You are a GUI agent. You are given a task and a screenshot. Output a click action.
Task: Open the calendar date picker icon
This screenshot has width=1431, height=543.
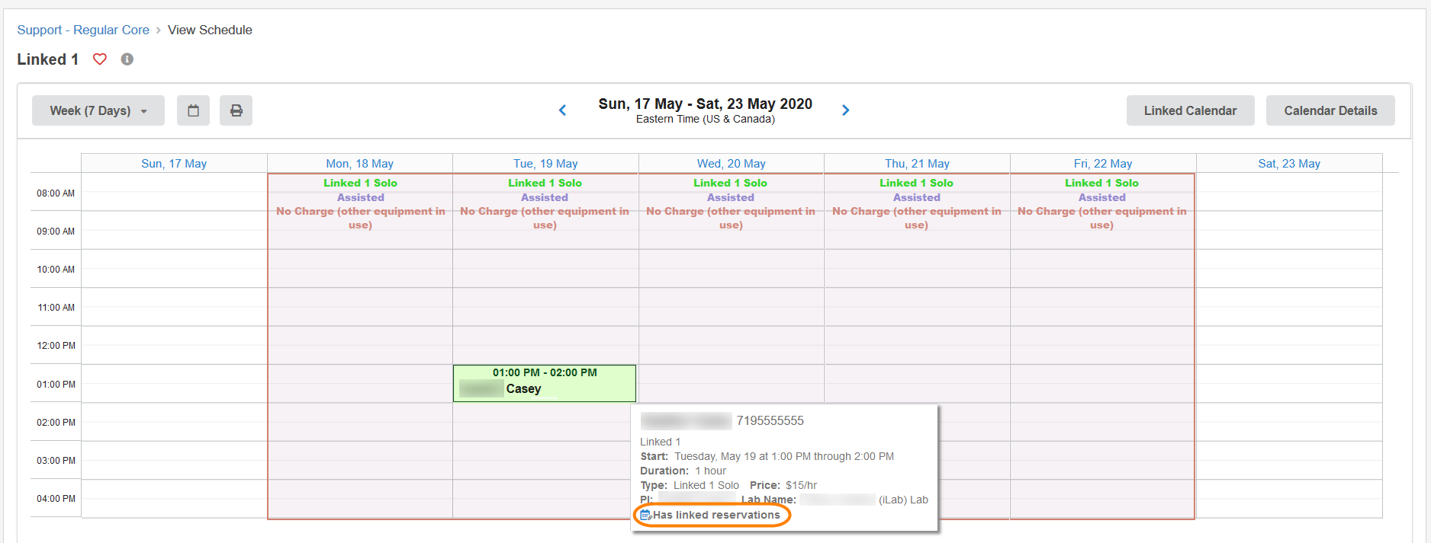pyautogui.click(x=193, y=110)
